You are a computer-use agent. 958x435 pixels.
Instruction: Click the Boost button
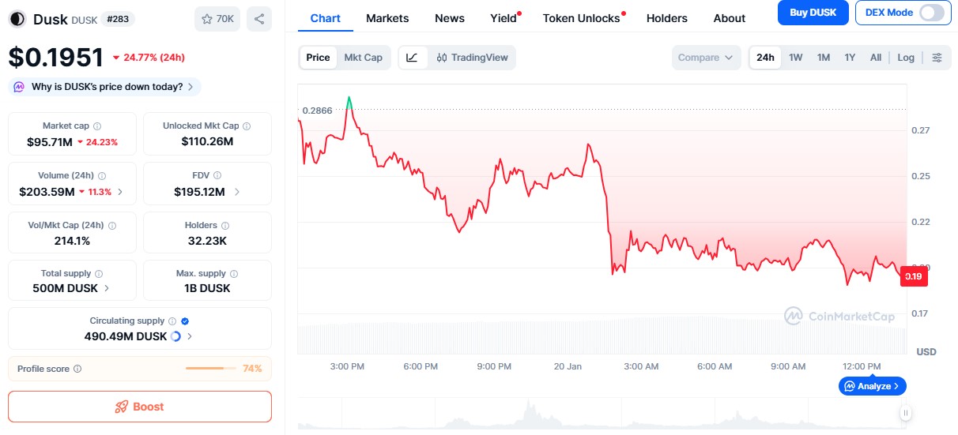pyautogui.click(x=140, y=407)
